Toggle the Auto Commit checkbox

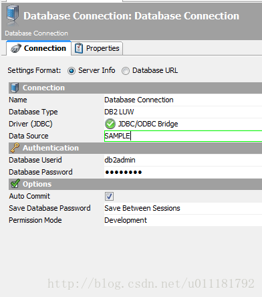pos(109,197)
